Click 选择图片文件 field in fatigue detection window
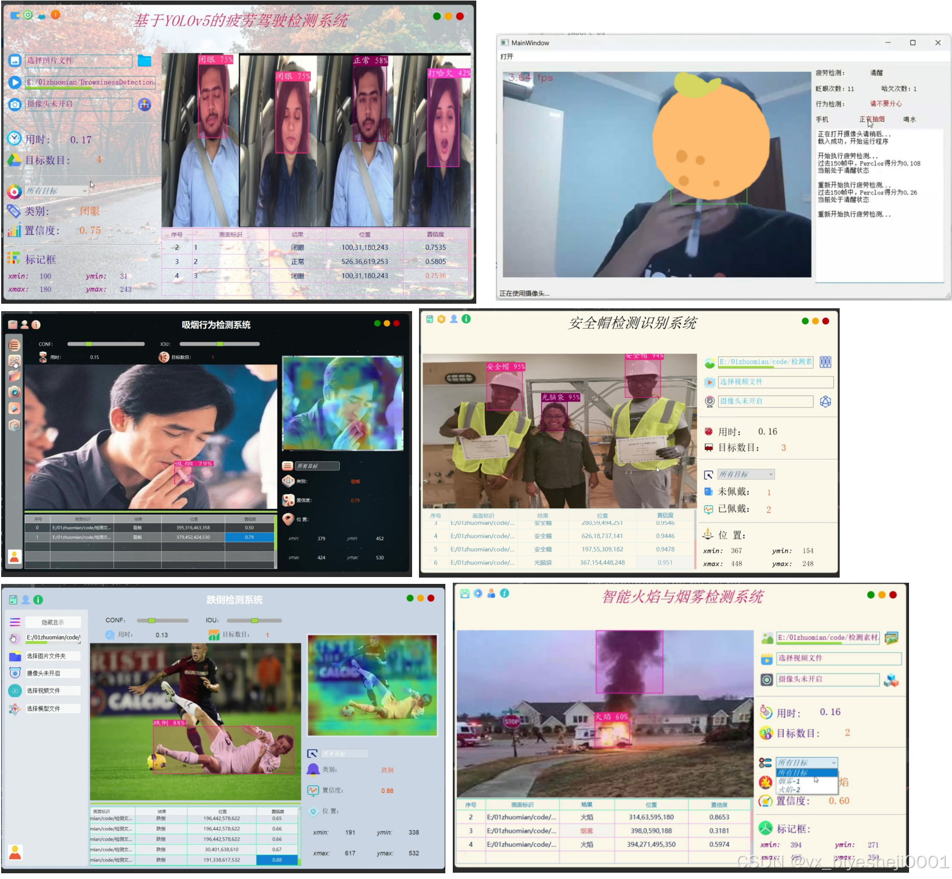 pyautogui.click(x=79, y=61)
